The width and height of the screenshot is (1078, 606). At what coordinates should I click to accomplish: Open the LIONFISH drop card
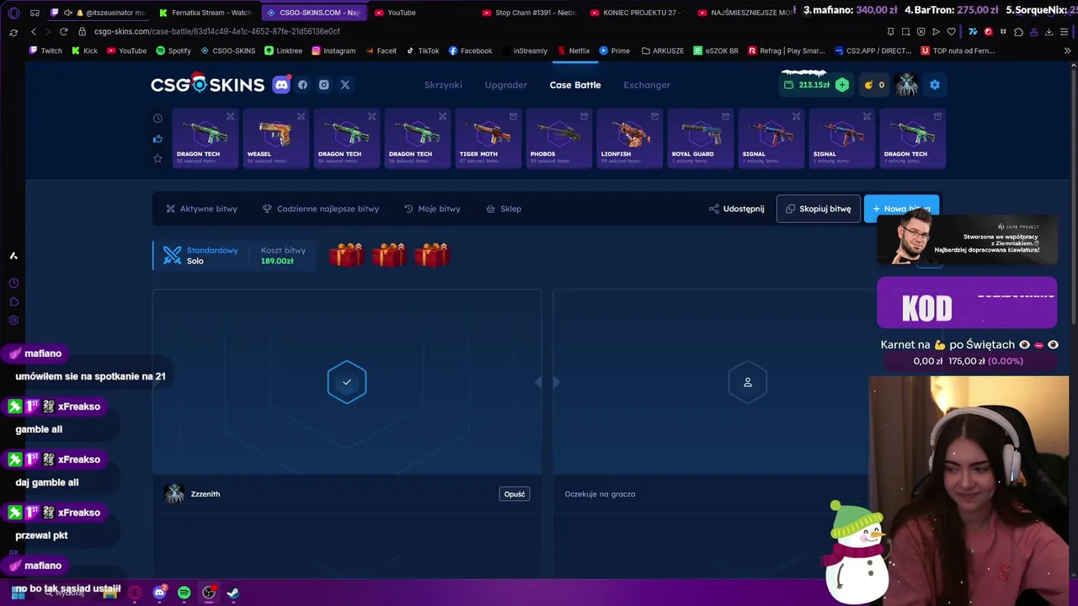click(x=629, y=139)
